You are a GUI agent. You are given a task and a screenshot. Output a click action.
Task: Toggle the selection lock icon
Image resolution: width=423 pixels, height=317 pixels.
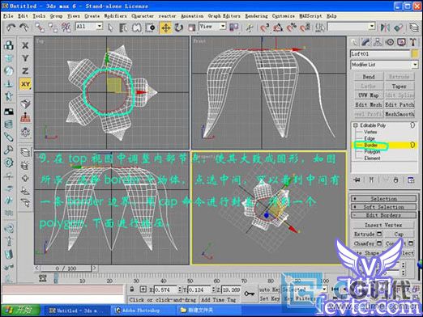[132, 290]
